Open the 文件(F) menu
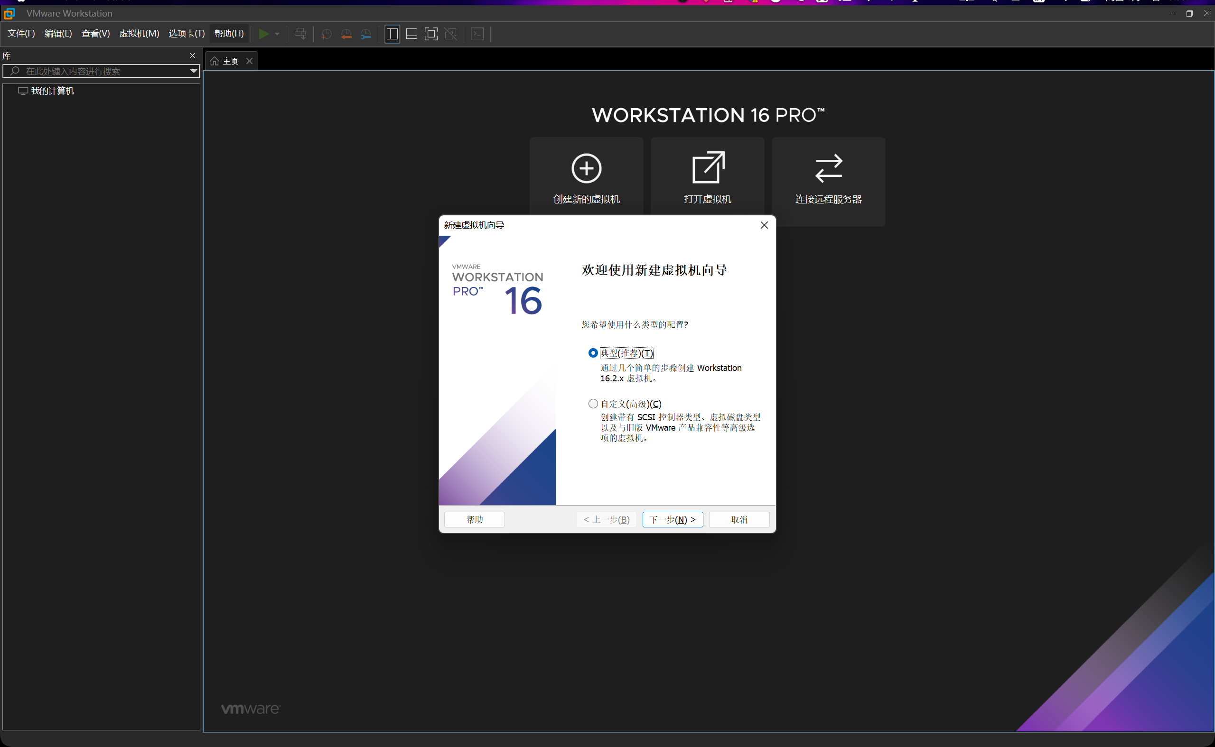The image size is (1215, 747). pyautogui.click(x=21, y=33)
